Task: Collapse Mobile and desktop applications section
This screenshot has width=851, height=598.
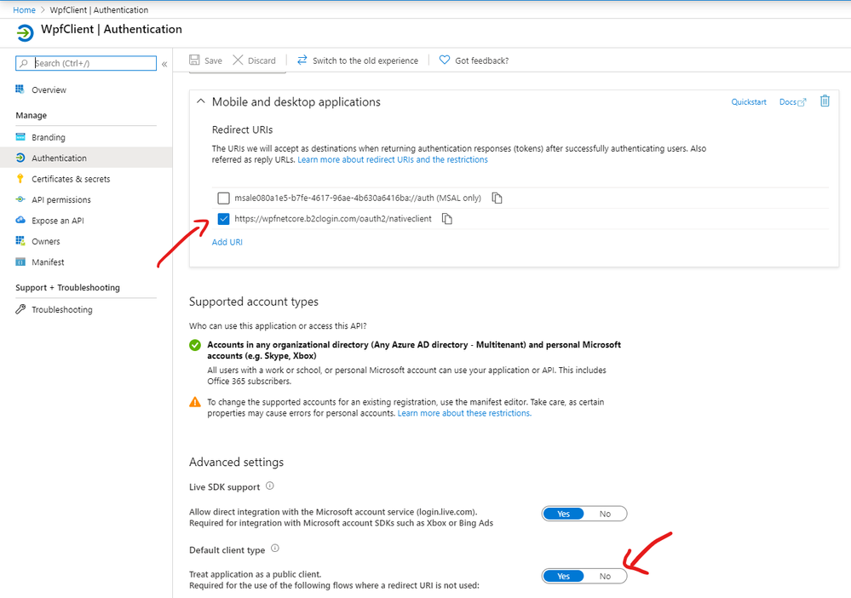Action: click(x=201, y=101)
